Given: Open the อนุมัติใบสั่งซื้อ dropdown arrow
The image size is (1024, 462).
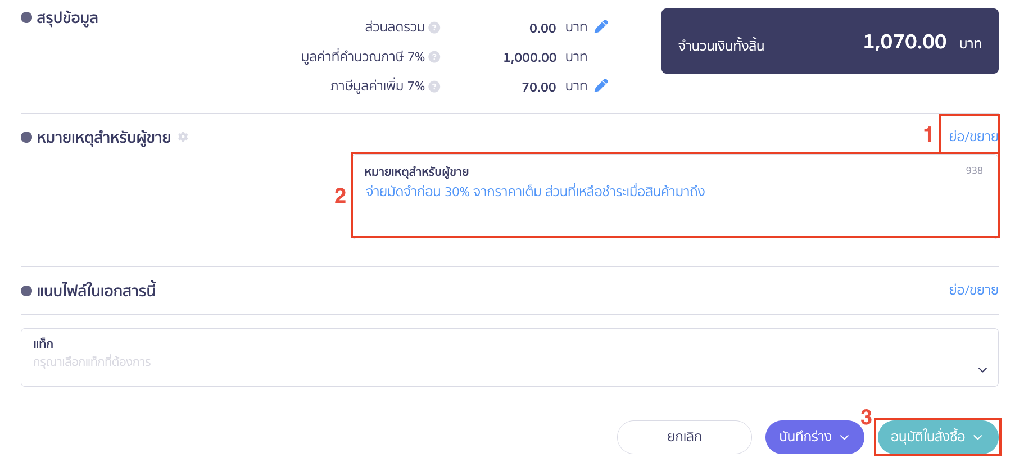Looking at the screenshot, I should click(x=979, y=437).
